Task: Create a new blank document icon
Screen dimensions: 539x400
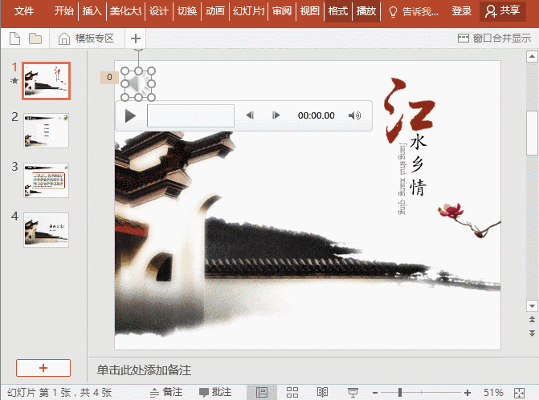Action: pos(14,38)
